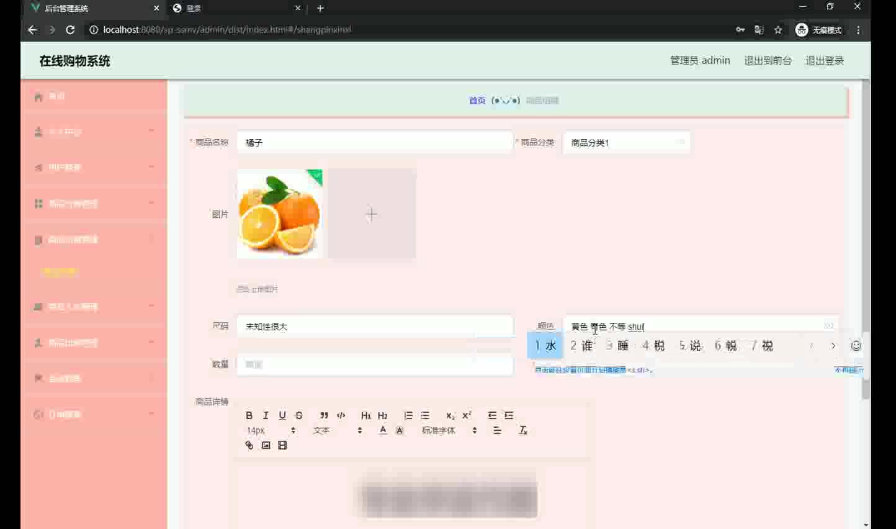
Task: Open the browser three-dot menu
Action: click(858, 29)
